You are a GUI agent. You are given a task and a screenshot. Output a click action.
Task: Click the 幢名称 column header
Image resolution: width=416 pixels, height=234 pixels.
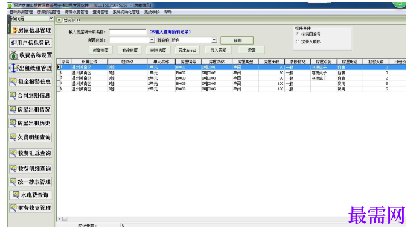tap(127, 62)
